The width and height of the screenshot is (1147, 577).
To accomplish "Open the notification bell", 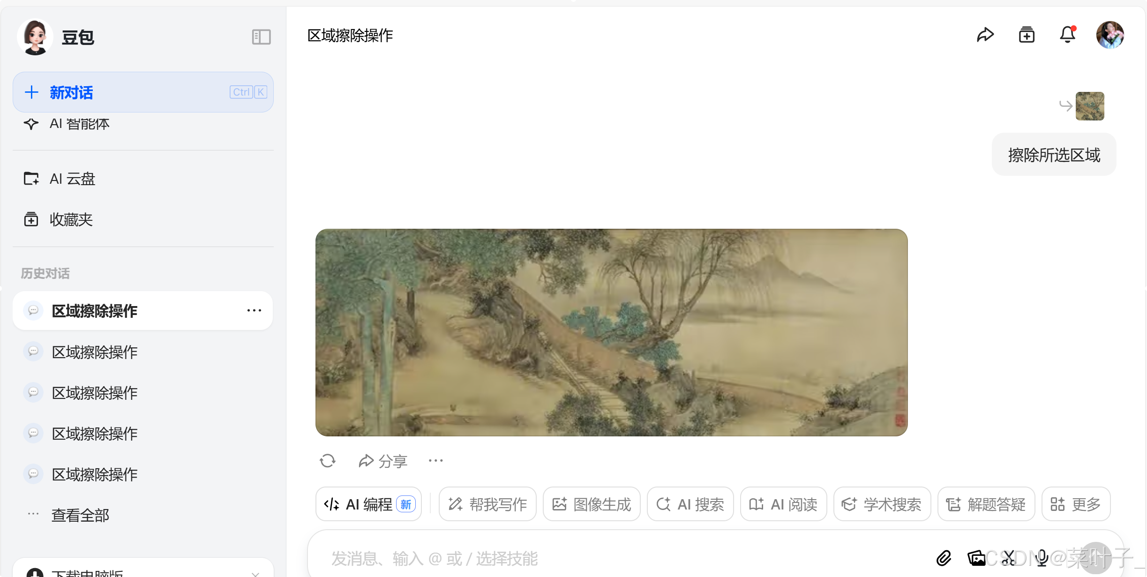I will pos(1067,35).
